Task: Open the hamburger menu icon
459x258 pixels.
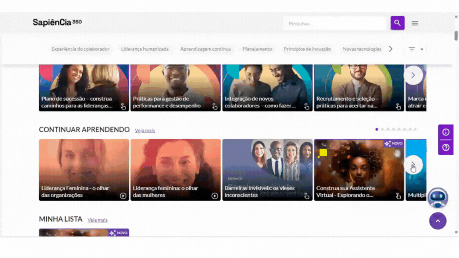Action: coord(415,23)
